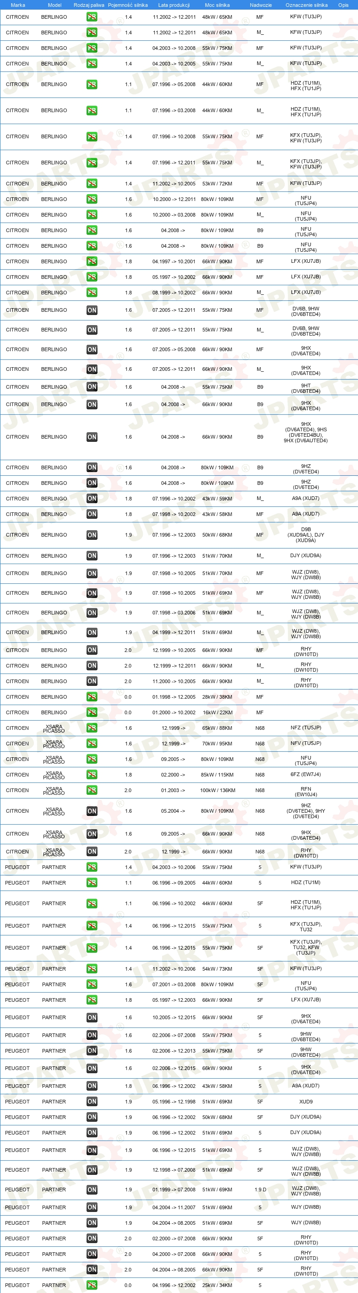This screenshot has width=358, height=1293.
Task: Click the '05.1996 -> 12.1998' production years cell
Action: pos(174,1101)
